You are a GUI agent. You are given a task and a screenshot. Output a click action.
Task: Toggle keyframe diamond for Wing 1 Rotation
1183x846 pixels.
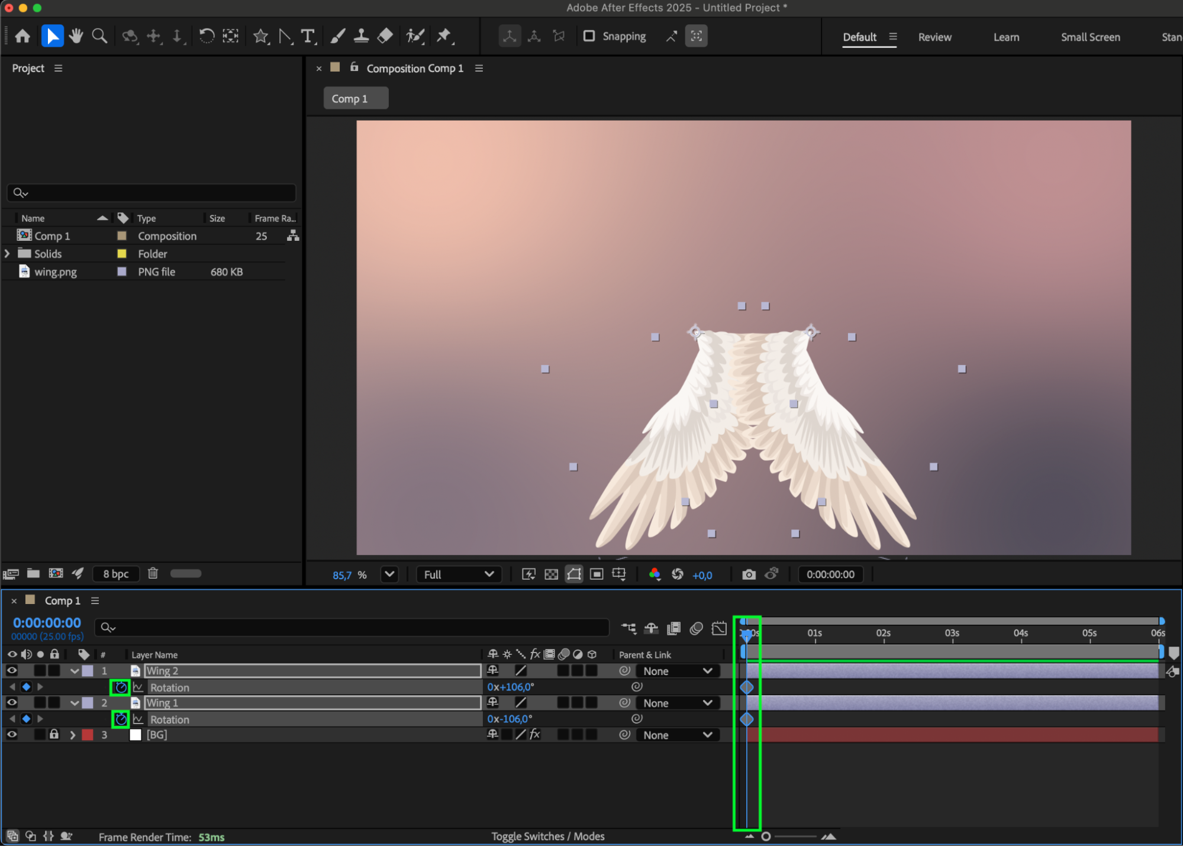pos(26,719)
